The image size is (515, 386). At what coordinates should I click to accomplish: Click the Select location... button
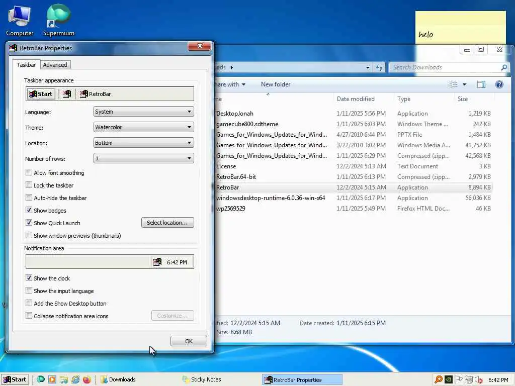[x=167, y=223]
